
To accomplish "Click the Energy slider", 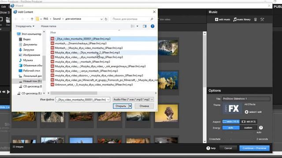I will (x=239, y=133).
